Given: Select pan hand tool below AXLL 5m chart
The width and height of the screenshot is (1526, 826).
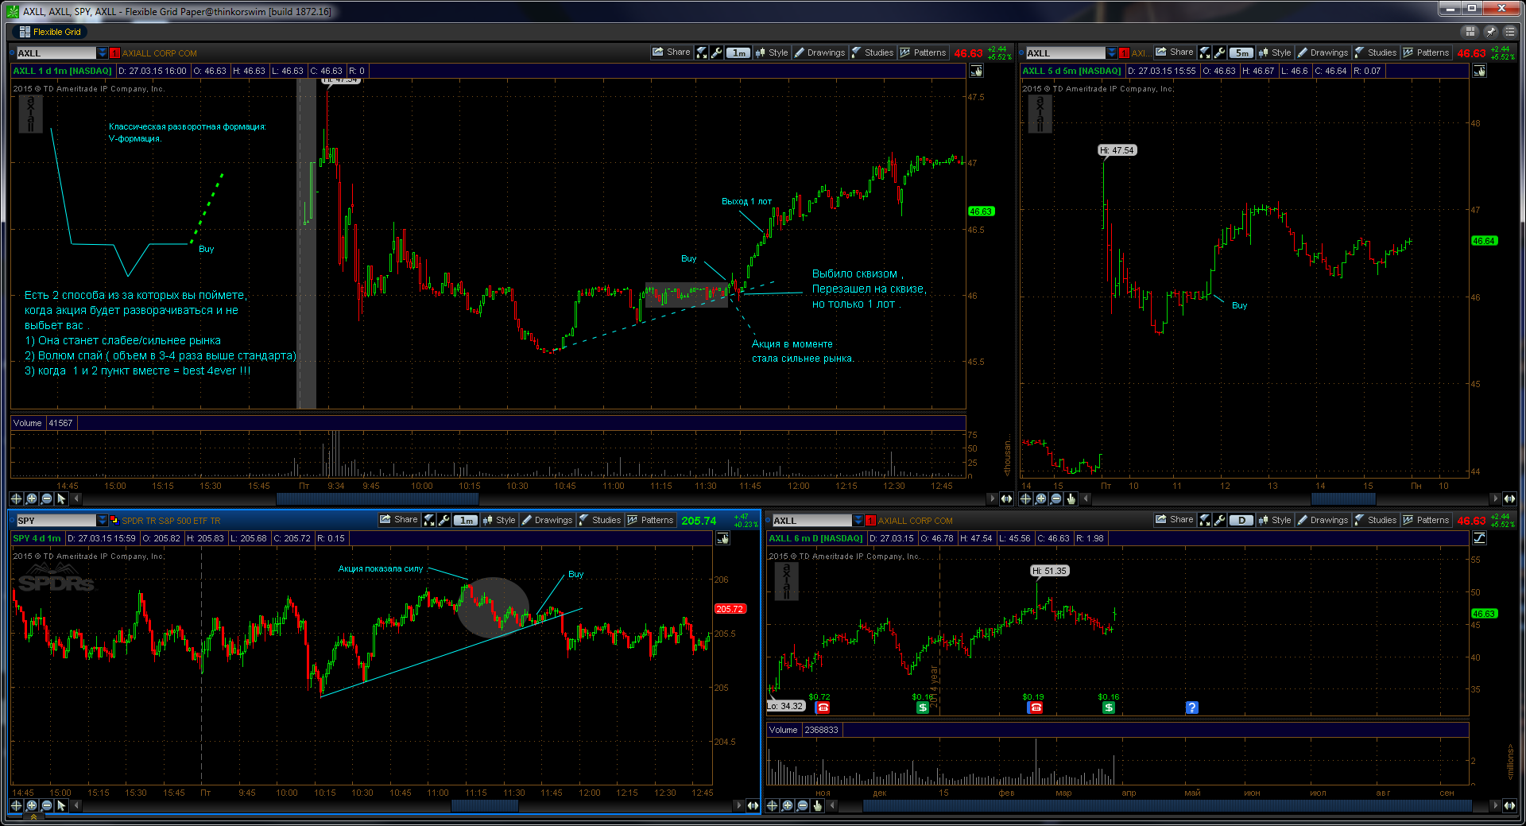Looking at the screenshot, I should 1071,498.
